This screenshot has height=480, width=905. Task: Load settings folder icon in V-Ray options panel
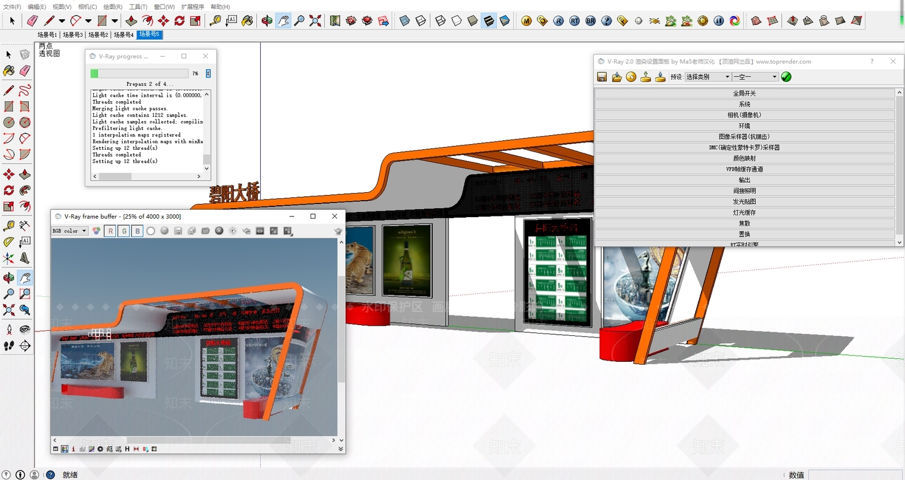(x=617, y=77)
